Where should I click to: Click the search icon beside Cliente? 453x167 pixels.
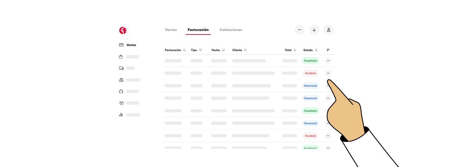coord(245,50)
